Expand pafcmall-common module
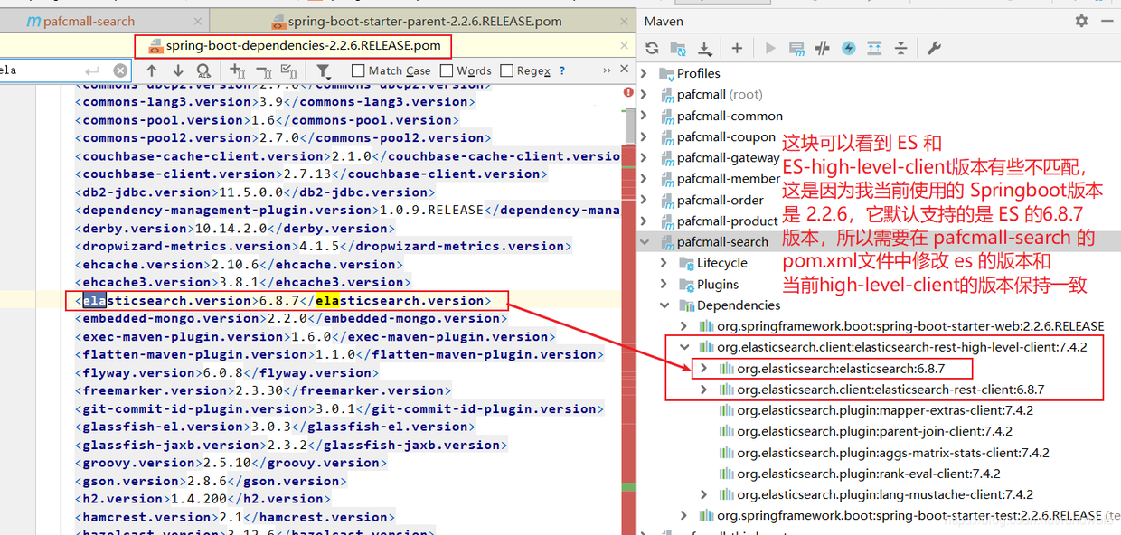 (644, 116)
